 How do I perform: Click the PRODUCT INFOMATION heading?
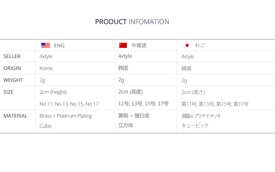tap(132, 22)
